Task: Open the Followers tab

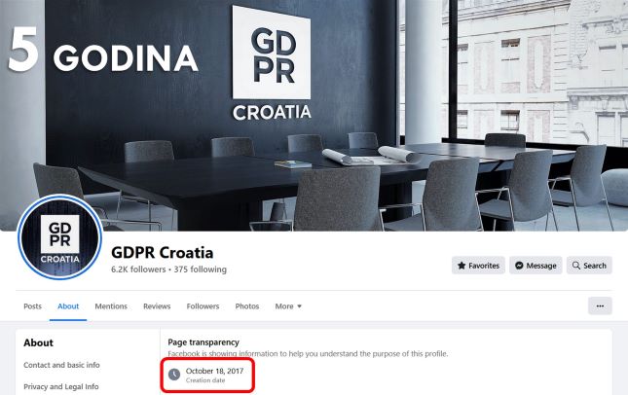Action: [203, 306]
